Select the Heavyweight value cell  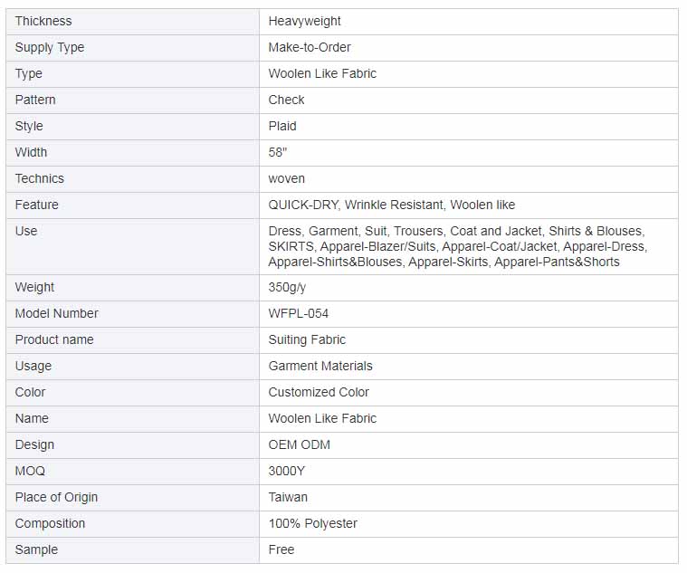pos(469,22)
